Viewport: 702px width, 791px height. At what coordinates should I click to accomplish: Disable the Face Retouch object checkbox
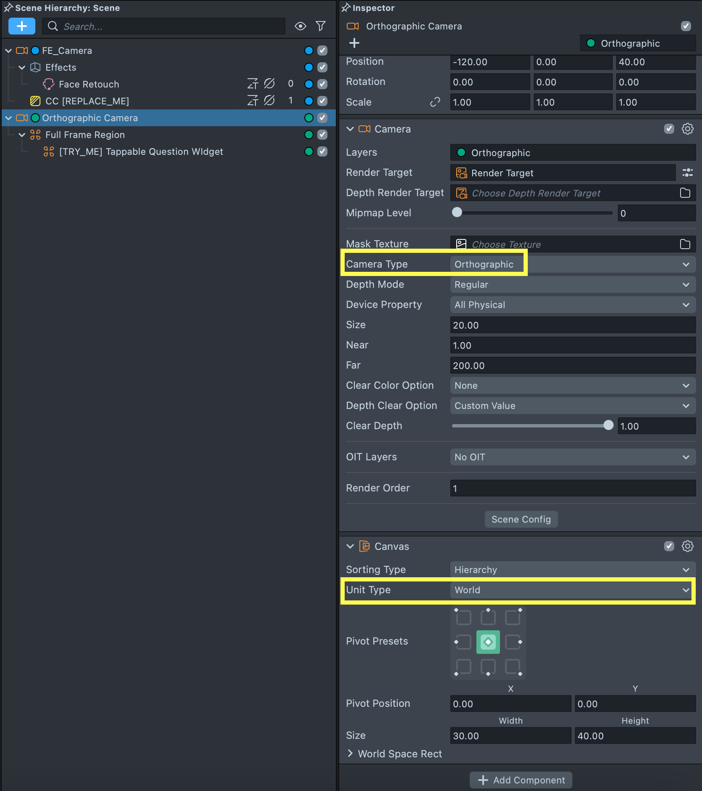(322, 84)
